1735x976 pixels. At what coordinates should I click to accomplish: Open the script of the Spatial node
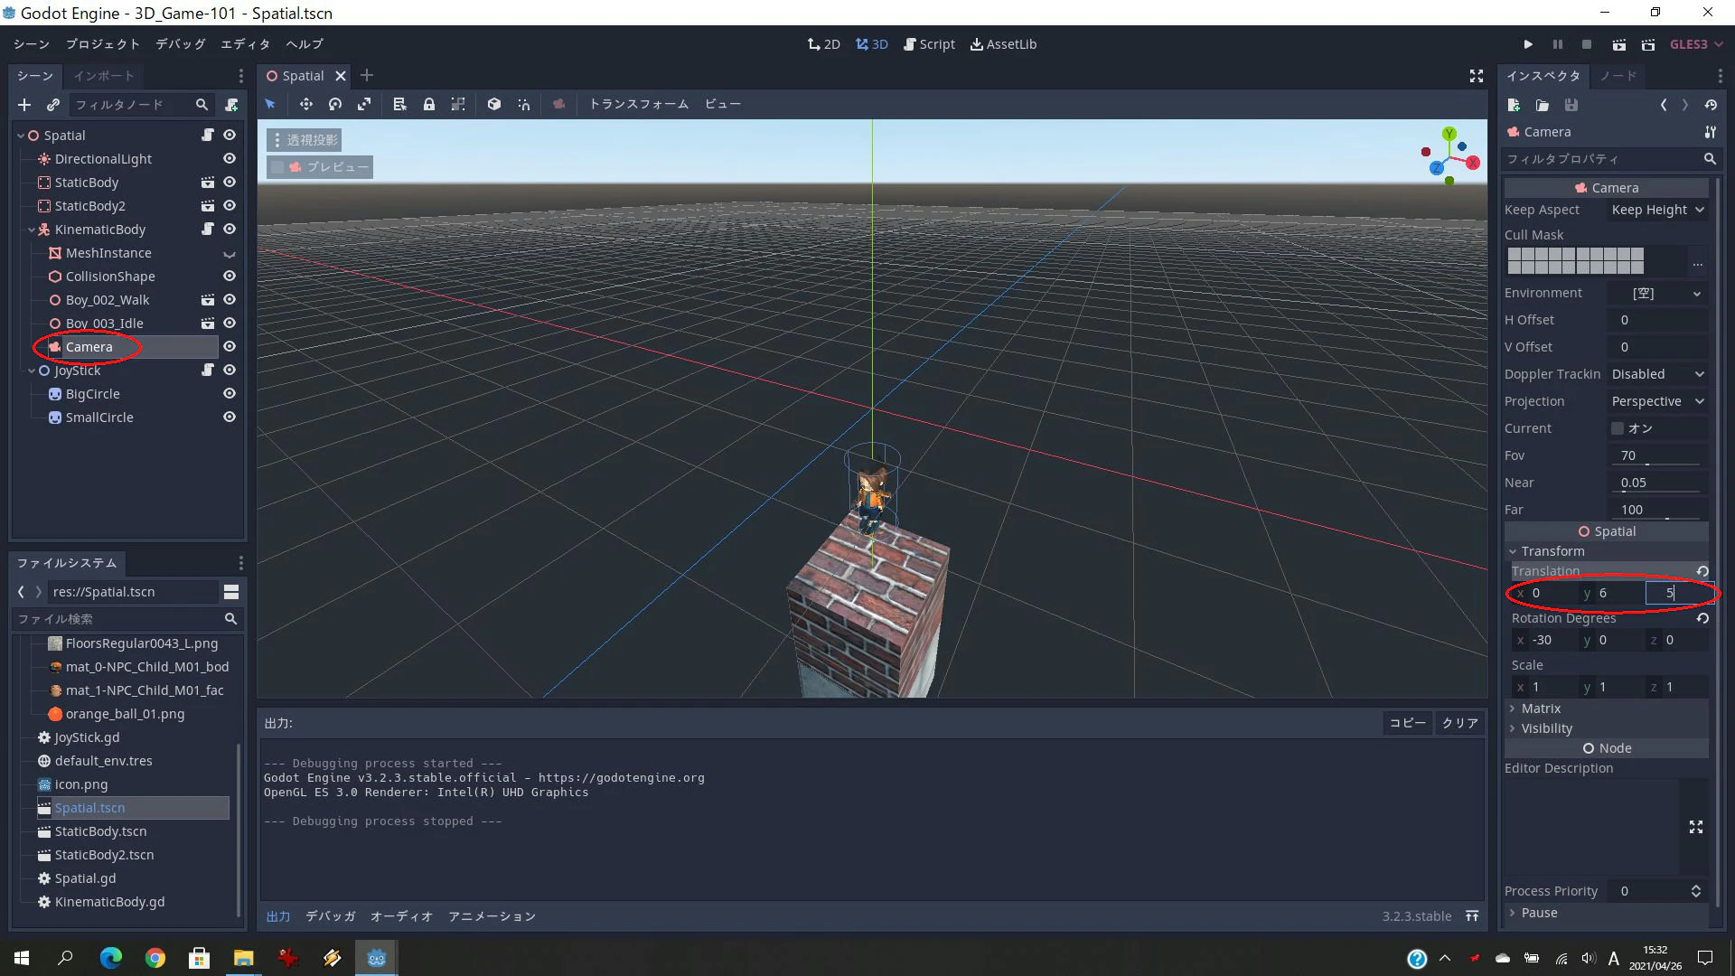pos(208,135)
